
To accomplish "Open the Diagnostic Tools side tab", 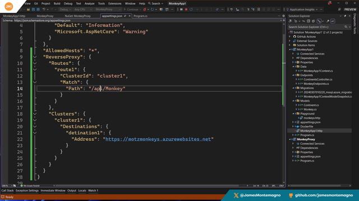I will [355, 24].
